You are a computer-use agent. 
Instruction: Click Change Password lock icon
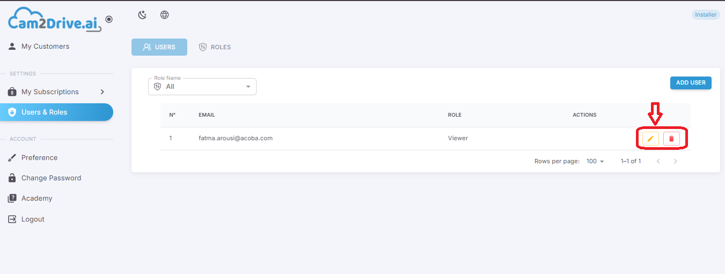coord(12,178)
